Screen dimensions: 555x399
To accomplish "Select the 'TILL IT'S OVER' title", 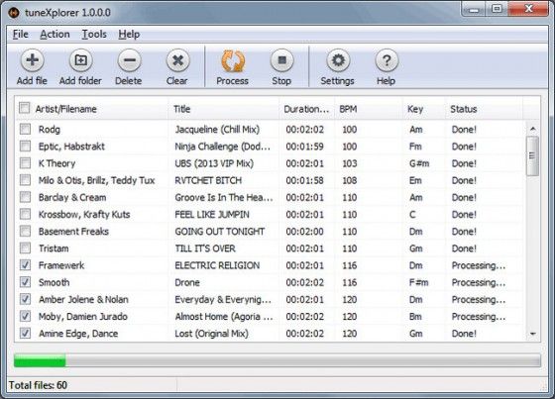I will 205,249.
